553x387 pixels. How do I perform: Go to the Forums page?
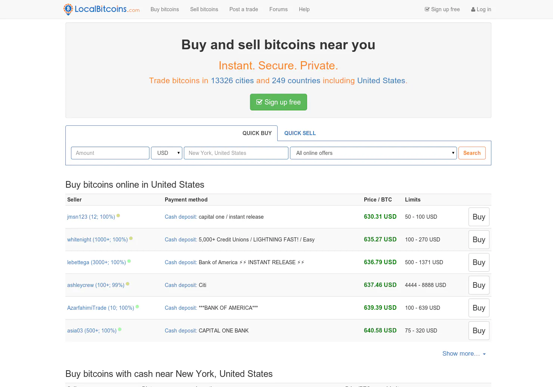coord(278,9)
